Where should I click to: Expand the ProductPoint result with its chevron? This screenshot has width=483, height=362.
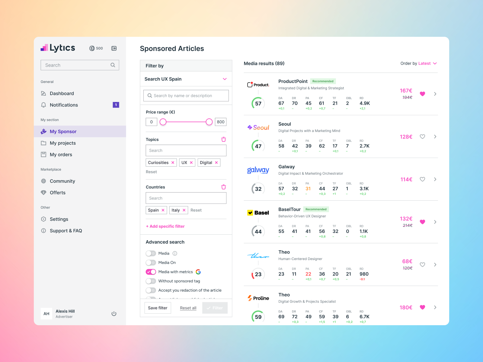[x=435, y=94]
